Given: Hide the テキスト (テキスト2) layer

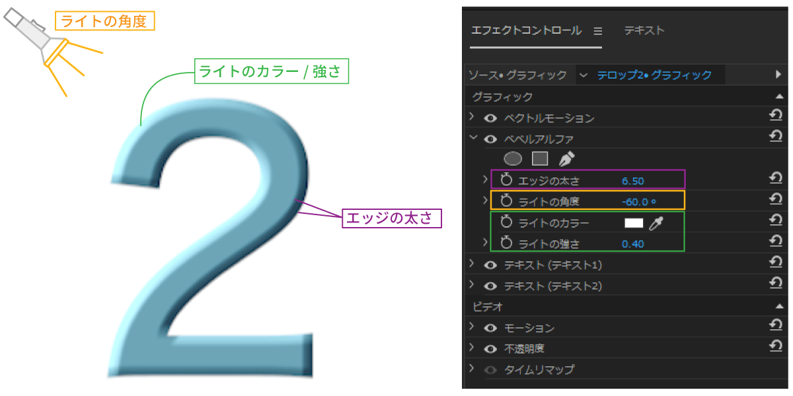Looking at the screenshot, I should click(x=490, y=286).
